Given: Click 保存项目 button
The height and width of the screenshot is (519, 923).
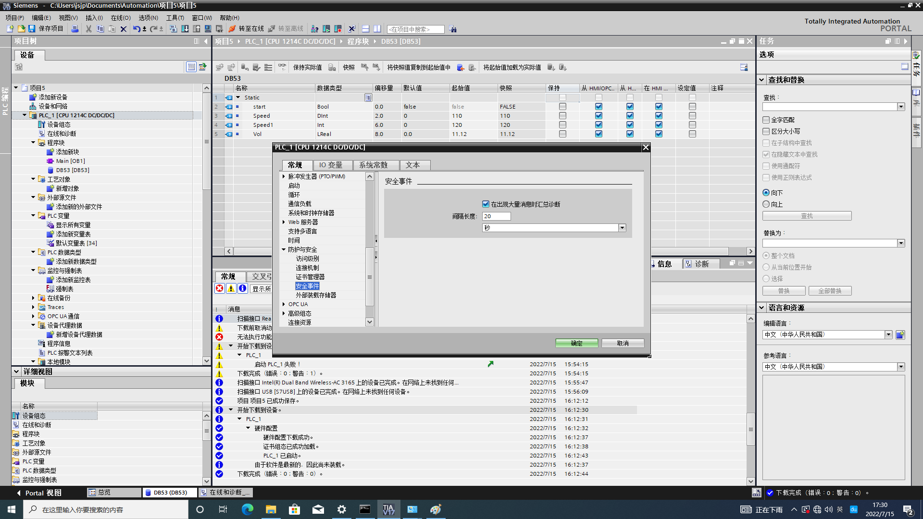Looking at the screenshot, I should (x=46, y=29).
